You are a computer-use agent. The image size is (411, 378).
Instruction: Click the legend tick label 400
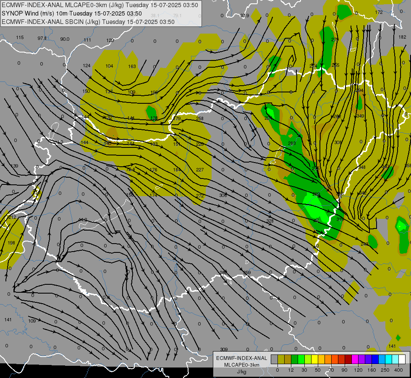click(398, 370)
